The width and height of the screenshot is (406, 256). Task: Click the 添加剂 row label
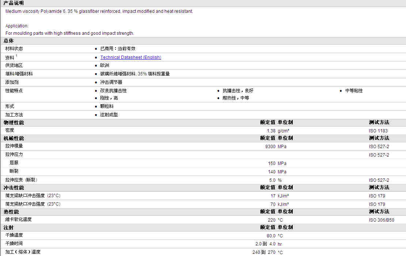pyautogui.click(x=12, y=82)
